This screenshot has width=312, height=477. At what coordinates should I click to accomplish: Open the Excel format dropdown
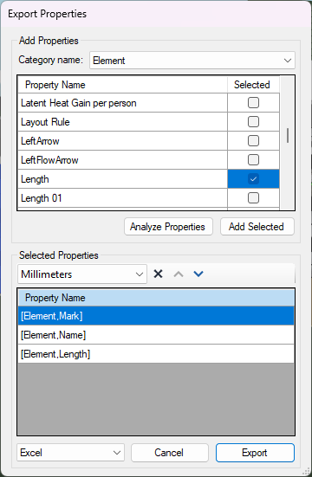[70, 453]
